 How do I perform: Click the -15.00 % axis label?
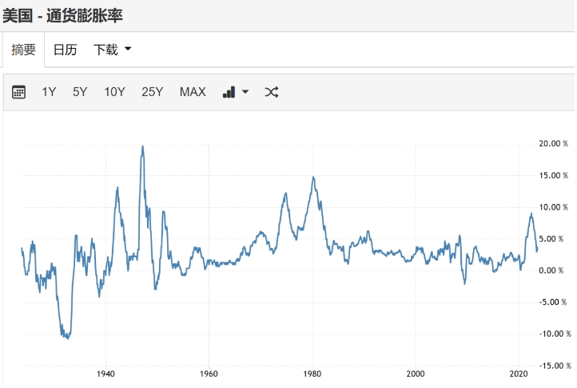tap(555, 366)
